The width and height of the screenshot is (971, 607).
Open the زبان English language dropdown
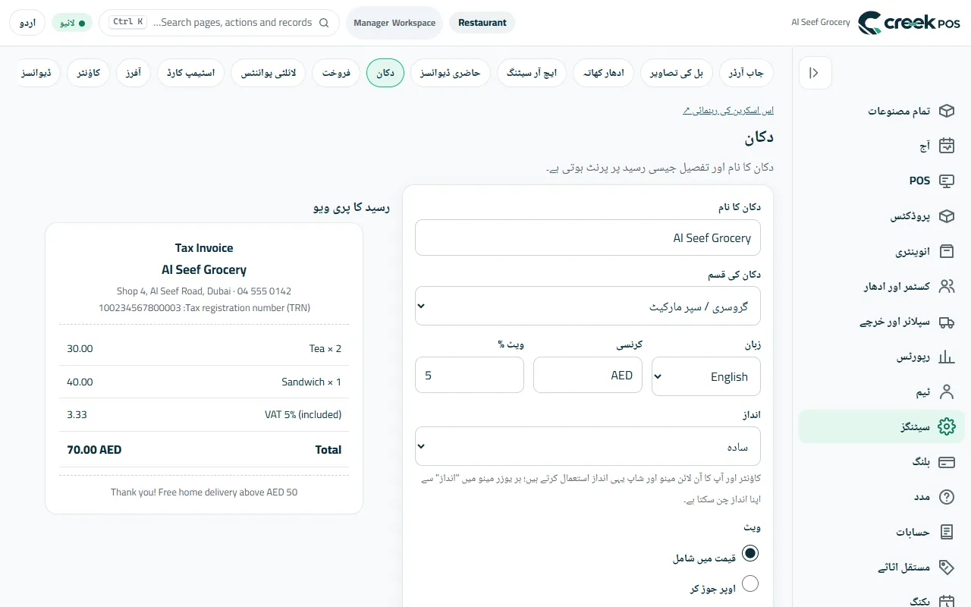706,376
